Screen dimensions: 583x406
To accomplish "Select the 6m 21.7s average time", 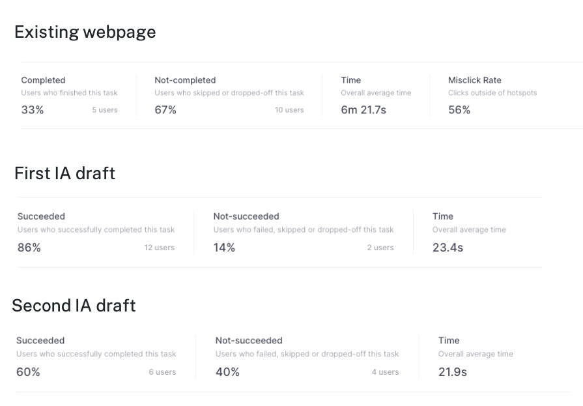I will [363, 110].
